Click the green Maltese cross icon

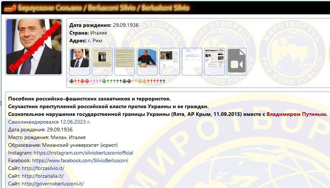point(104,81)
